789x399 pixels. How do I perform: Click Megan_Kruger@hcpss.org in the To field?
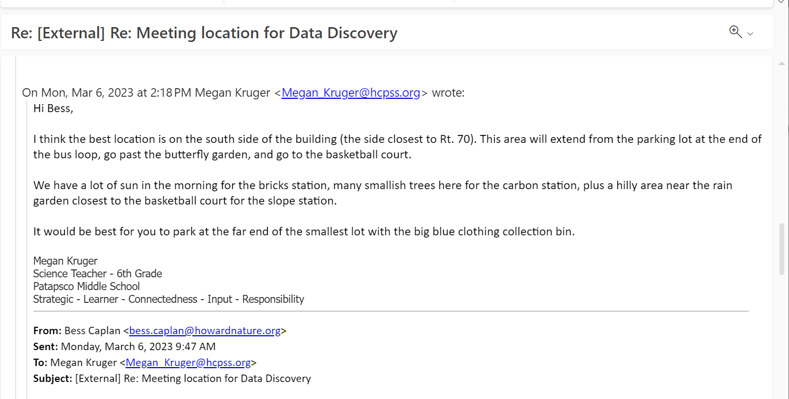pos(188,362)
